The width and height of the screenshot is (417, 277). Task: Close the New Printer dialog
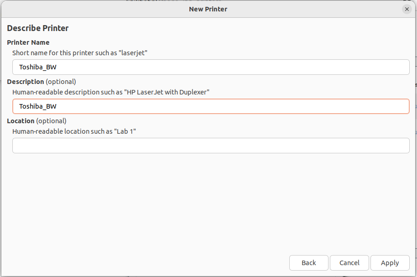(407, 9)
